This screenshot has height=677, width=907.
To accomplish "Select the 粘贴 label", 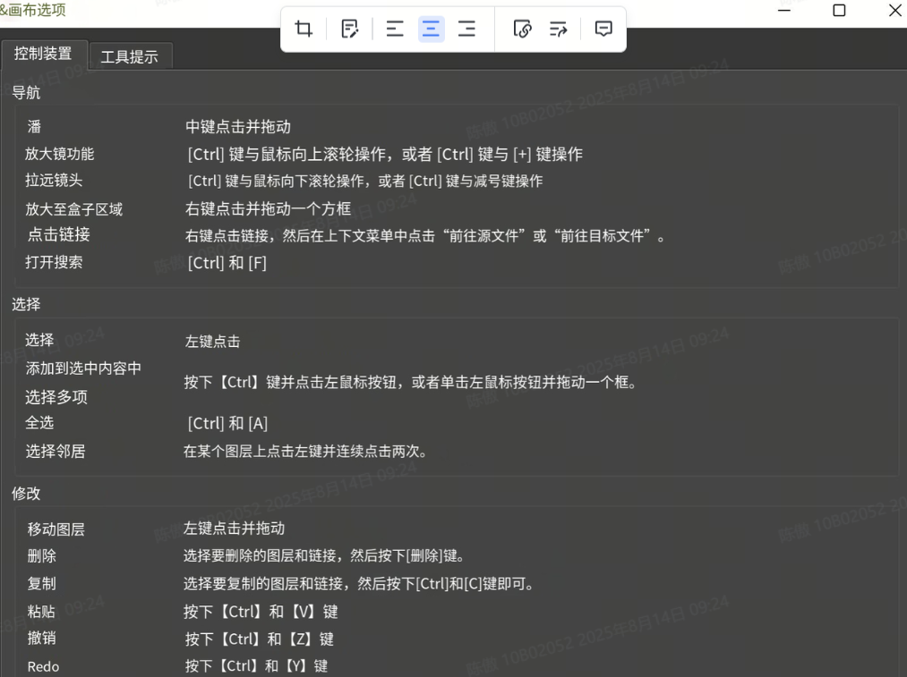I will pos(41,611).
